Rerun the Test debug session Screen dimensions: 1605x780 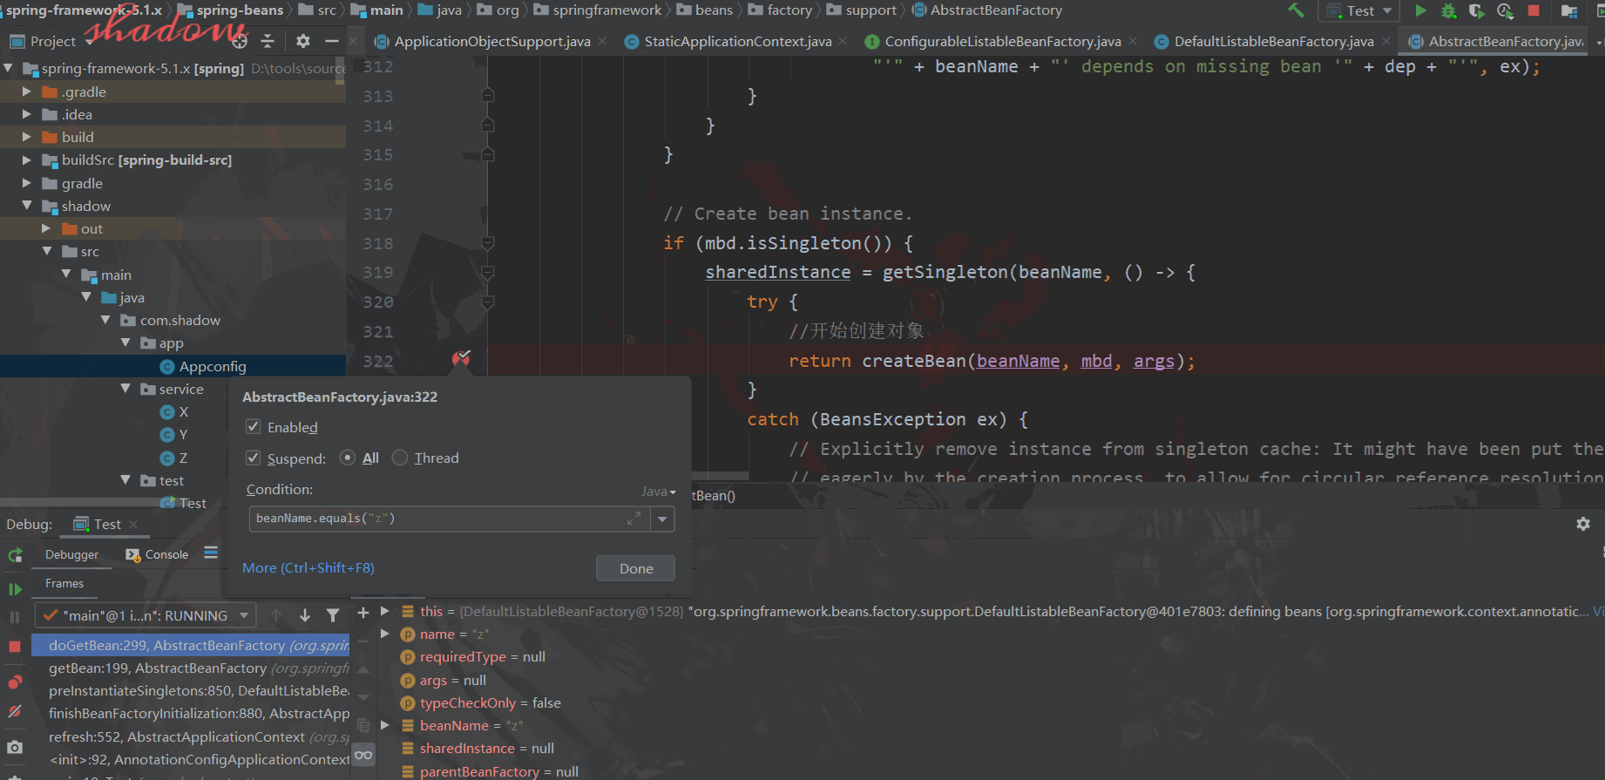15,555
